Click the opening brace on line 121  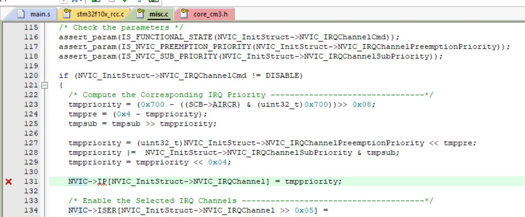(x=61, y=85)
